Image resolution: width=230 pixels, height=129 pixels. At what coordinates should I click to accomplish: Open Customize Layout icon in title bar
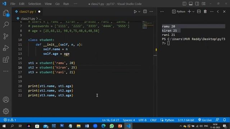(203, 4)
